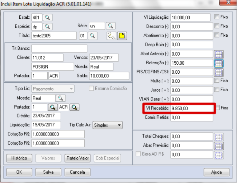Open the Total Cheques grid icon
This screenshot has width=237, height=184.
(219, 137)
